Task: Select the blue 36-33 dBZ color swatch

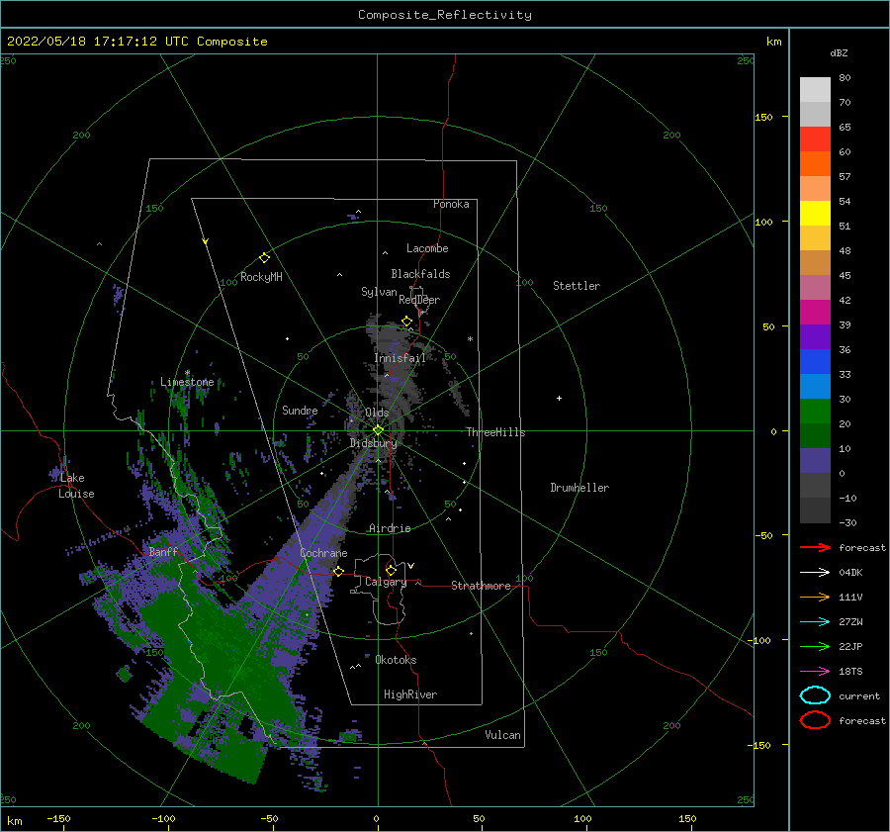Action: coord(815,362)
